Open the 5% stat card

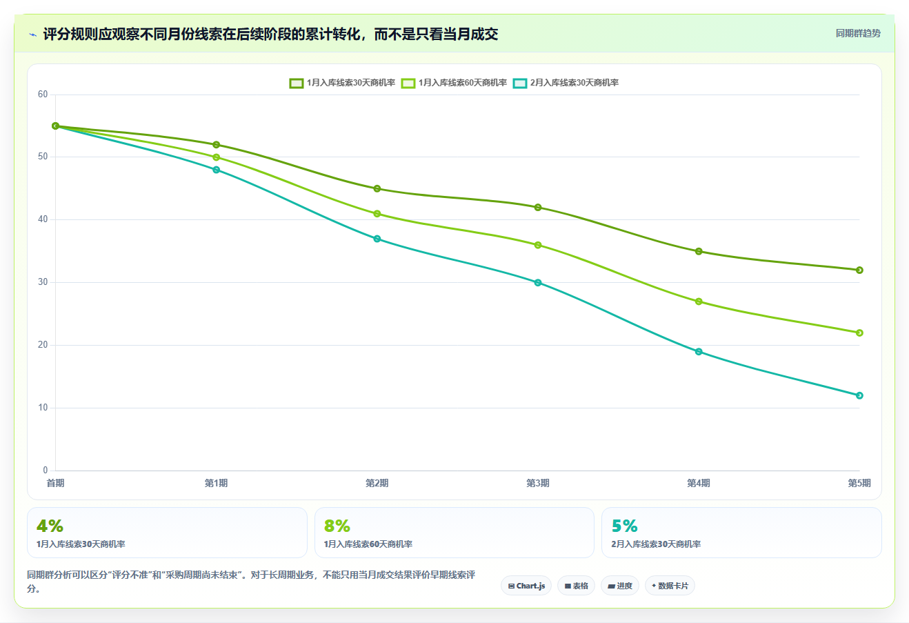[741, 533]
